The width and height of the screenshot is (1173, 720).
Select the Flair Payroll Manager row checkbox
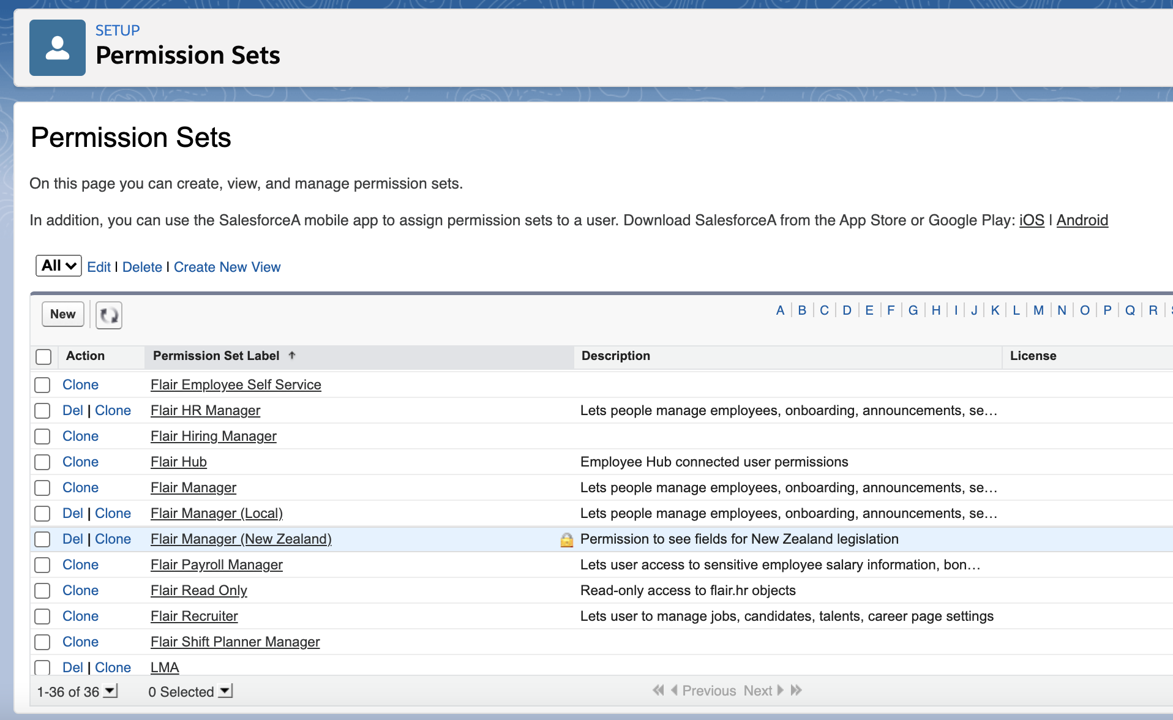click(x=42, y=565)
